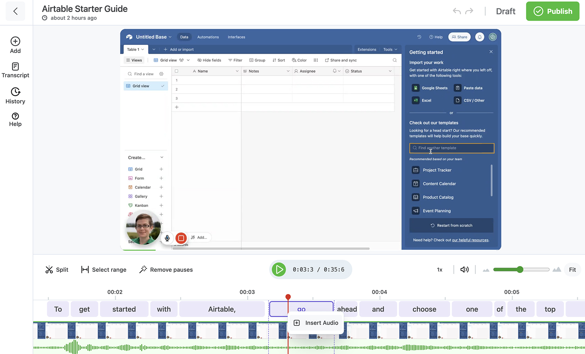Expand the Tools dropdown
This screenshot has width=585, height=354.
click(x=390, y=49)
